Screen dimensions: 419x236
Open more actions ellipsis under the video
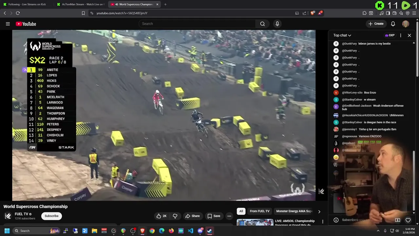point(229,216)
